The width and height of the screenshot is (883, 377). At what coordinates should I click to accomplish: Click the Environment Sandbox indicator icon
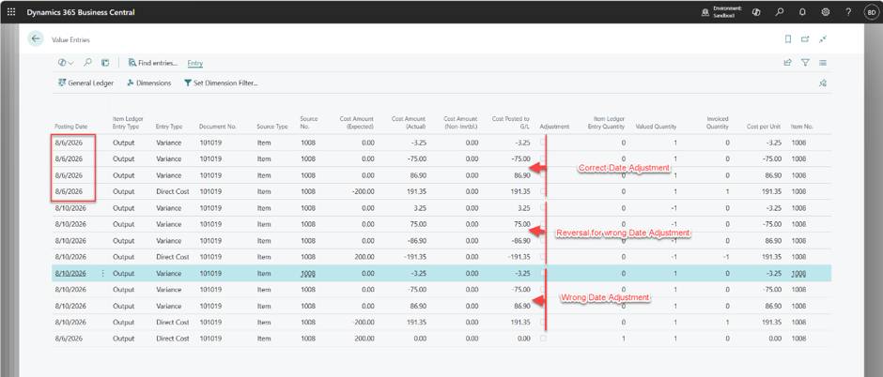click(x=705, y=12)
